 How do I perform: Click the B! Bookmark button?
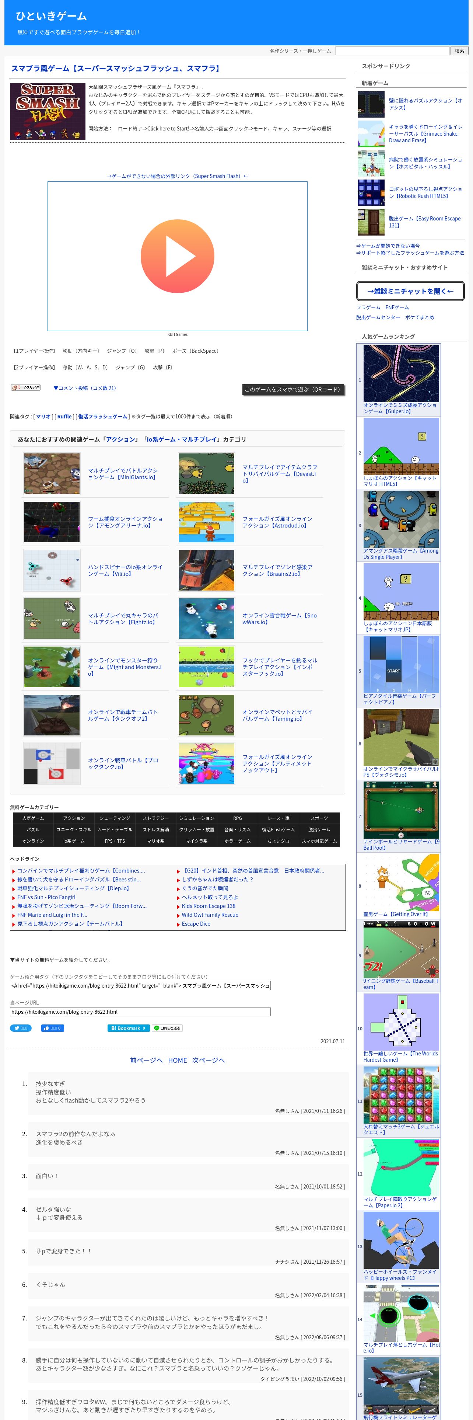[128, 1028]
